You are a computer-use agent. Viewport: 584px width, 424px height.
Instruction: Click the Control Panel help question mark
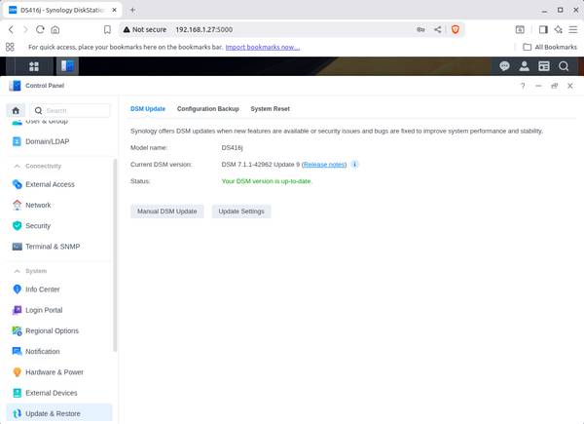coord(524,86)
